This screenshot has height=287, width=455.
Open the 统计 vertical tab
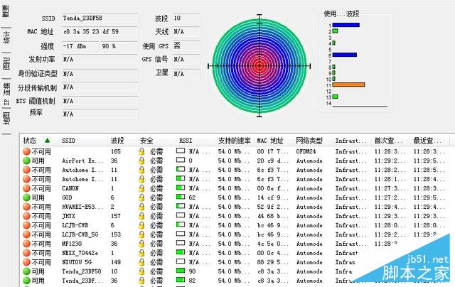pos(6,38)
